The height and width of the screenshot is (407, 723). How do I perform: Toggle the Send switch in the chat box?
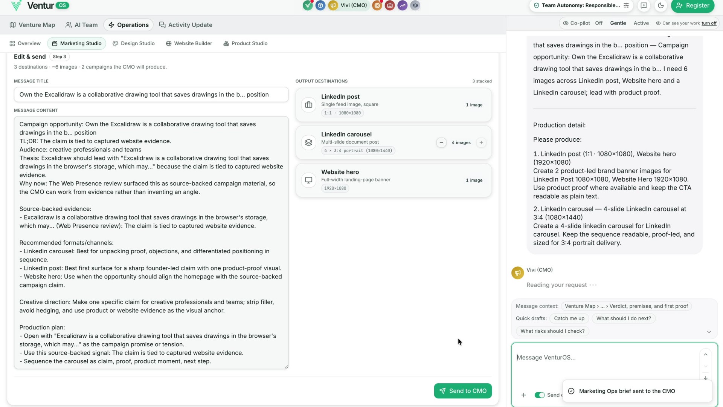[x=540, y=395]
